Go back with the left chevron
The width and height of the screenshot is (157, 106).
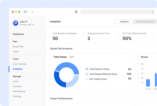click(32, 12)
